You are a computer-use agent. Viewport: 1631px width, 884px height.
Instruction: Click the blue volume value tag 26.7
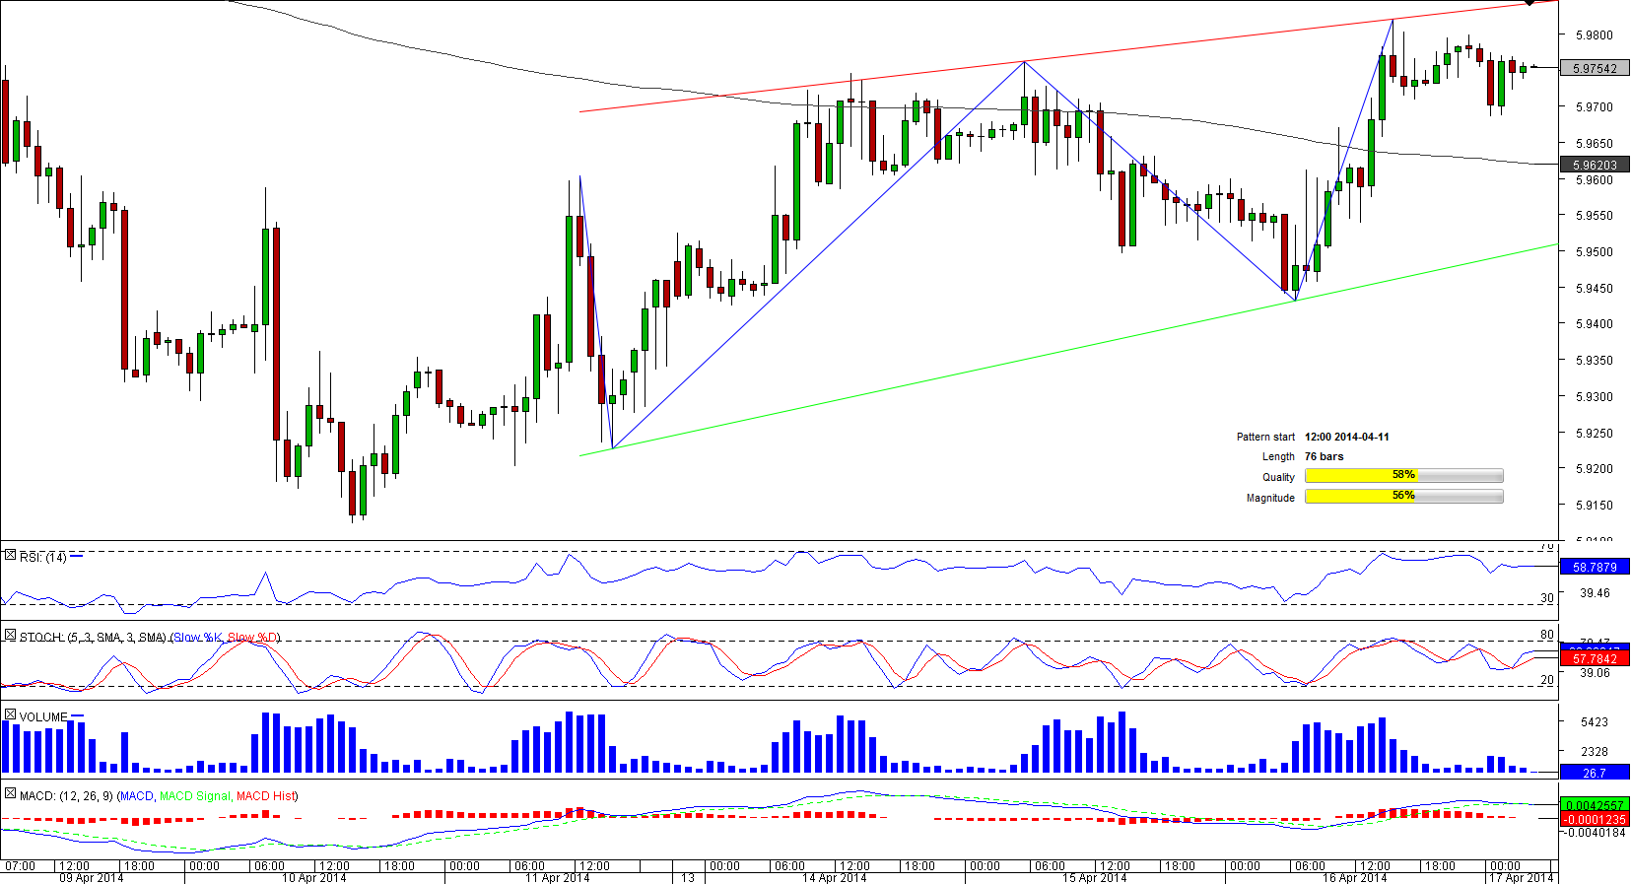[x=1594, y=773]
